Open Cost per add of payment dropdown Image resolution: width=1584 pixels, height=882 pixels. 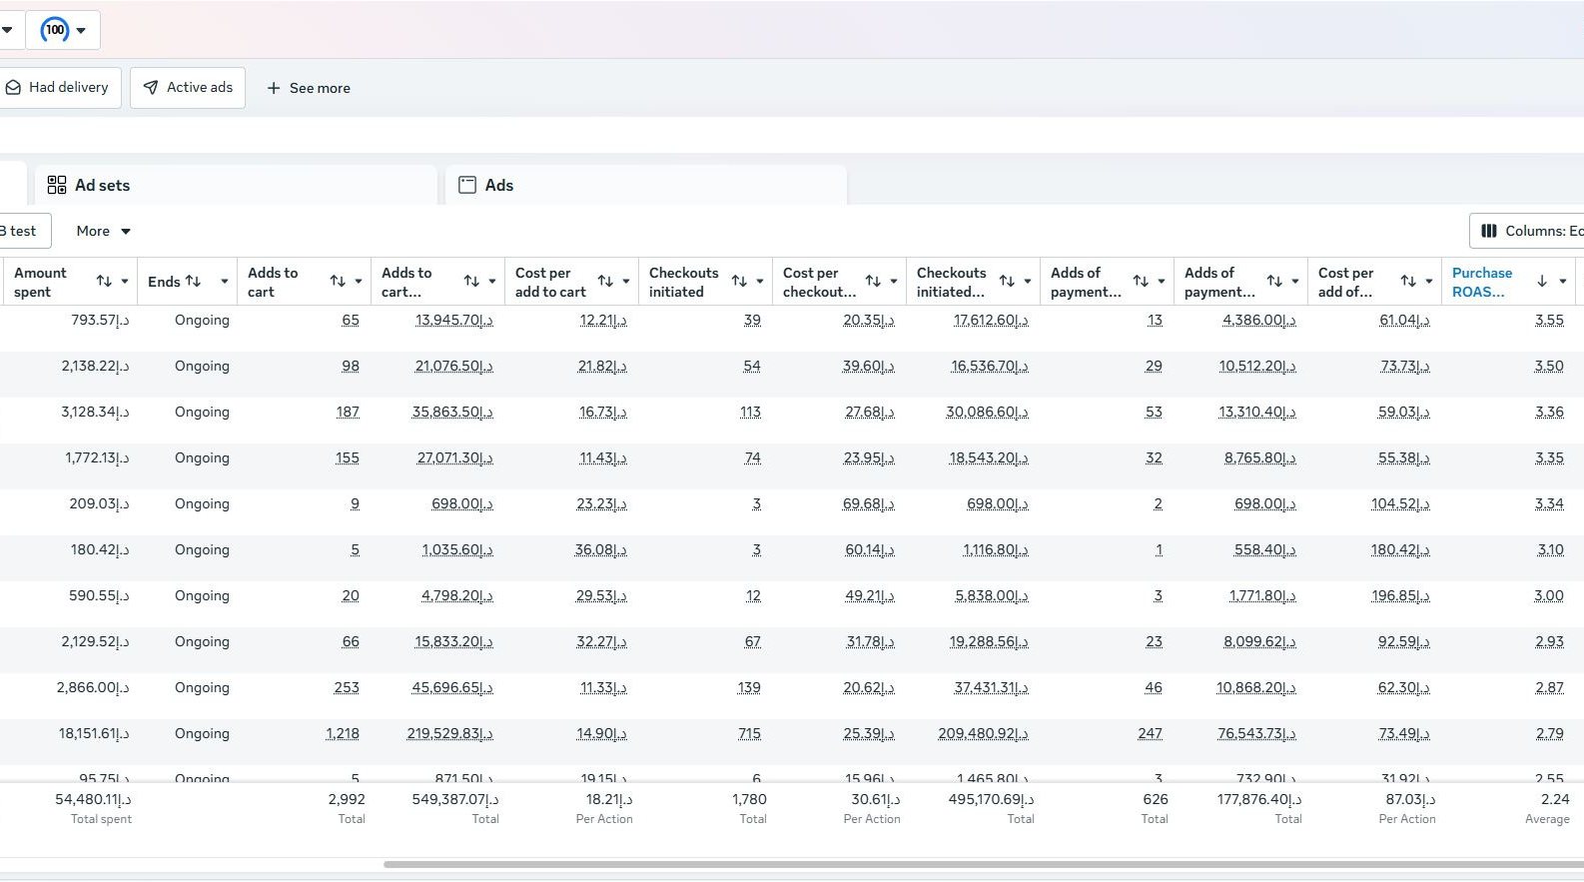pyautogui.click(x=1429, y=282)
